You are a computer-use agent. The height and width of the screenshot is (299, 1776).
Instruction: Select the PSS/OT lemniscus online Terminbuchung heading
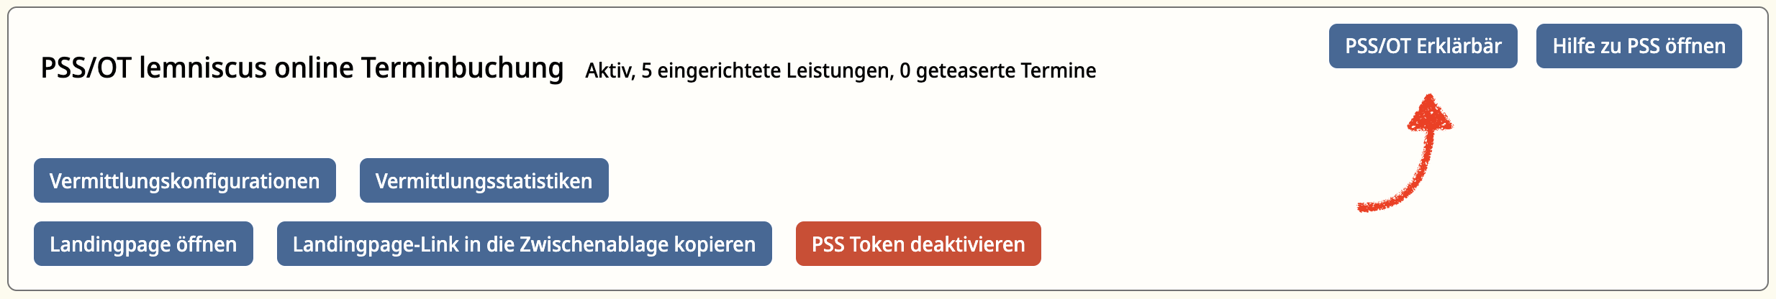[x=302, y=69]
